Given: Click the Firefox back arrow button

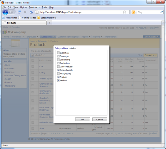Looking at the screenshot, I should pyautogui.click(x=5, y=12).
